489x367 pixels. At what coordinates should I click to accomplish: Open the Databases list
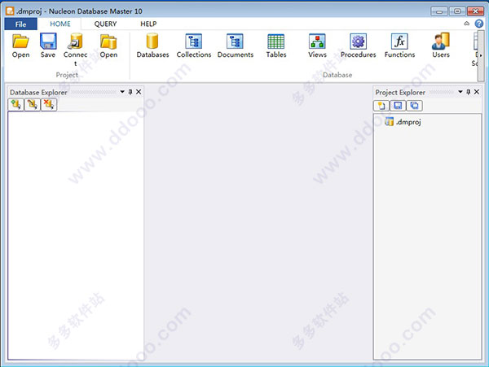[152, 46]
